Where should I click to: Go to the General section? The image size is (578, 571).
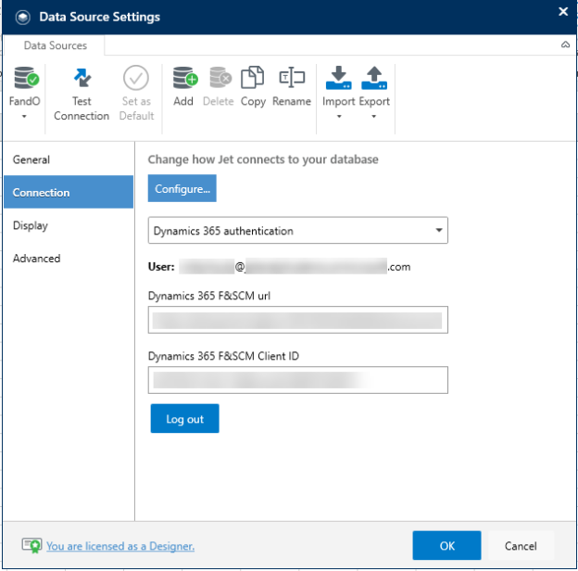pos(69,159)
